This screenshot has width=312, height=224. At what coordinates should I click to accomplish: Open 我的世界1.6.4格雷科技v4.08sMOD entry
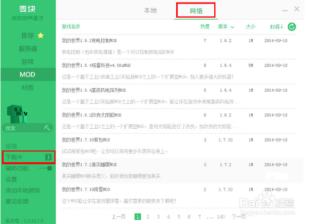96,65
